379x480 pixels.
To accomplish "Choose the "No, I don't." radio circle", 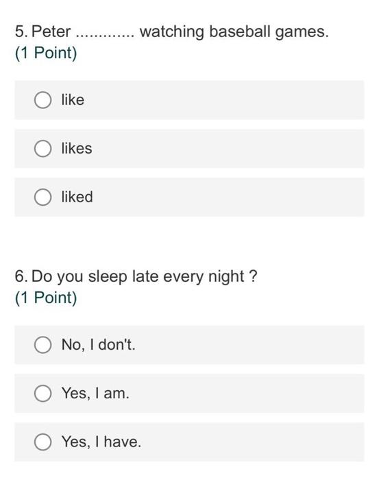I will (42, 345).
